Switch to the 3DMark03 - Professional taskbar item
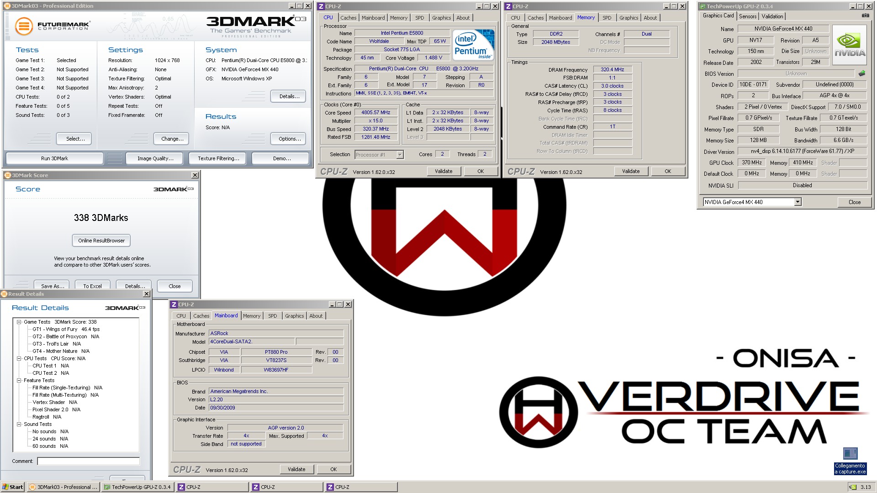 [63, 487]
